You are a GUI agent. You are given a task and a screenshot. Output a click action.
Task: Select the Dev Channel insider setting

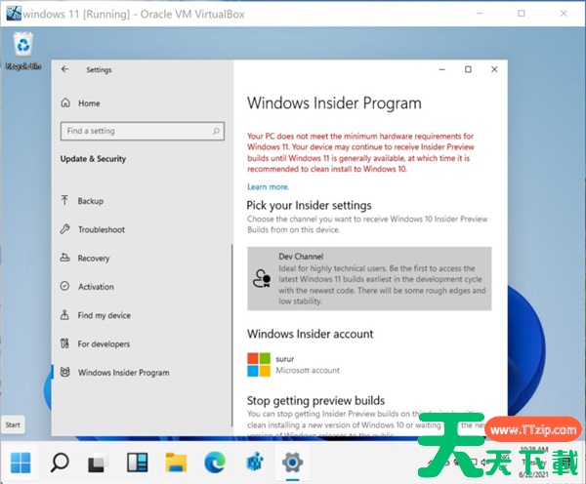pos(369,279)
